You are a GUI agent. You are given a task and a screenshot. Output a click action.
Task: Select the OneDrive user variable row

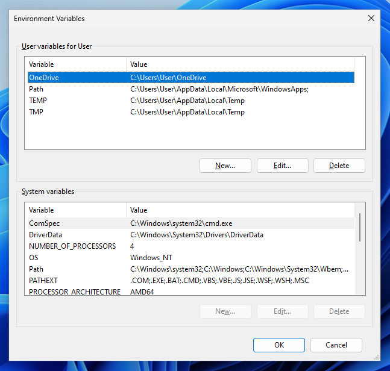pyautogui.click(x=191, y=78)
